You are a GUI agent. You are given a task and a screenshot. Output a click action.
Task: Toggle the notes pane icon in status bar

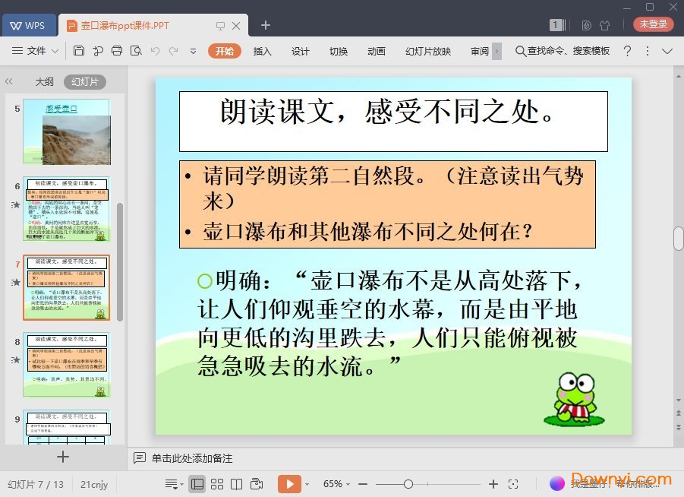coord(173,484)
